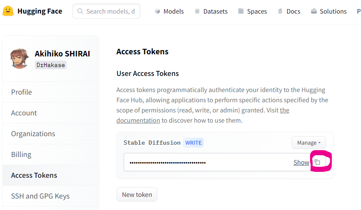
Task: Go to Account settings section
Action: point(24,113)
